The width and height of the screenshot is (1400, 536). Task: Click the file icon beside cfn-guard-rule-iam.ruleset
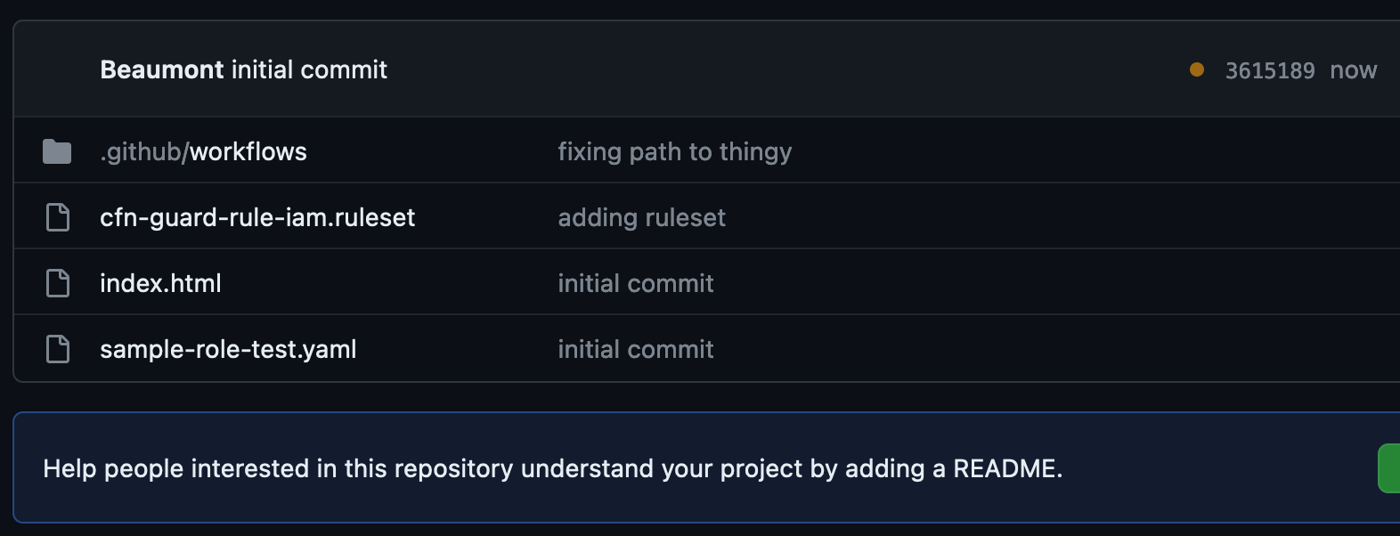(57, 216)
